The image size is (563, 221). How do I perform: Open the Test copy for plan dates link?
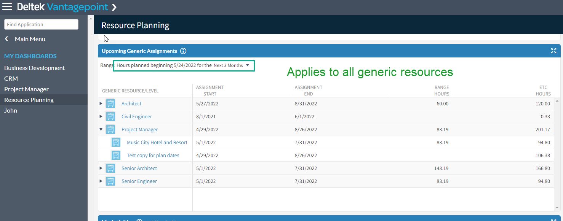coord(153,156)
